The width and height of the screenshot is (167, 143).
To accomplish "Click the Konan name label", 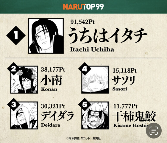I will tap(49, 89).
